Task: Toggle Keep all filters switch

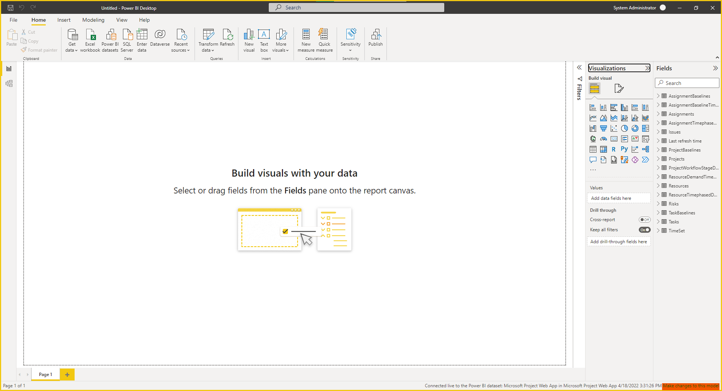Action: coord(644,230)
